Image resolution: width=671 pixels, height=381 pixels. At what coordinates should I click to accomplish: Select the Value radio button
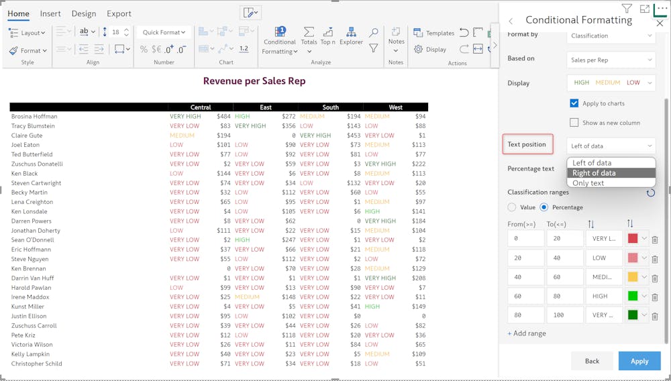[x=513, y=207]
